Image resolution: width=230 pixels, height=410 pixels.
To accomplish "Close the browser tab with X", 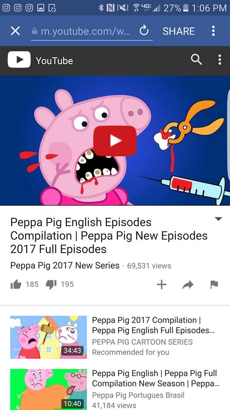I will pyautogui.click(x=15, y=31).
